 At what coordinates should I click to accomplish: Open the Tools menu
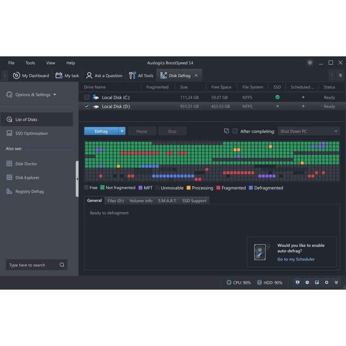[30, 63]
